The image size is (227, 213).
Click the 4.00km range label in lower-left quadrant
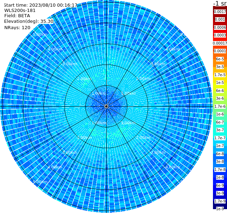coord(55,167)
